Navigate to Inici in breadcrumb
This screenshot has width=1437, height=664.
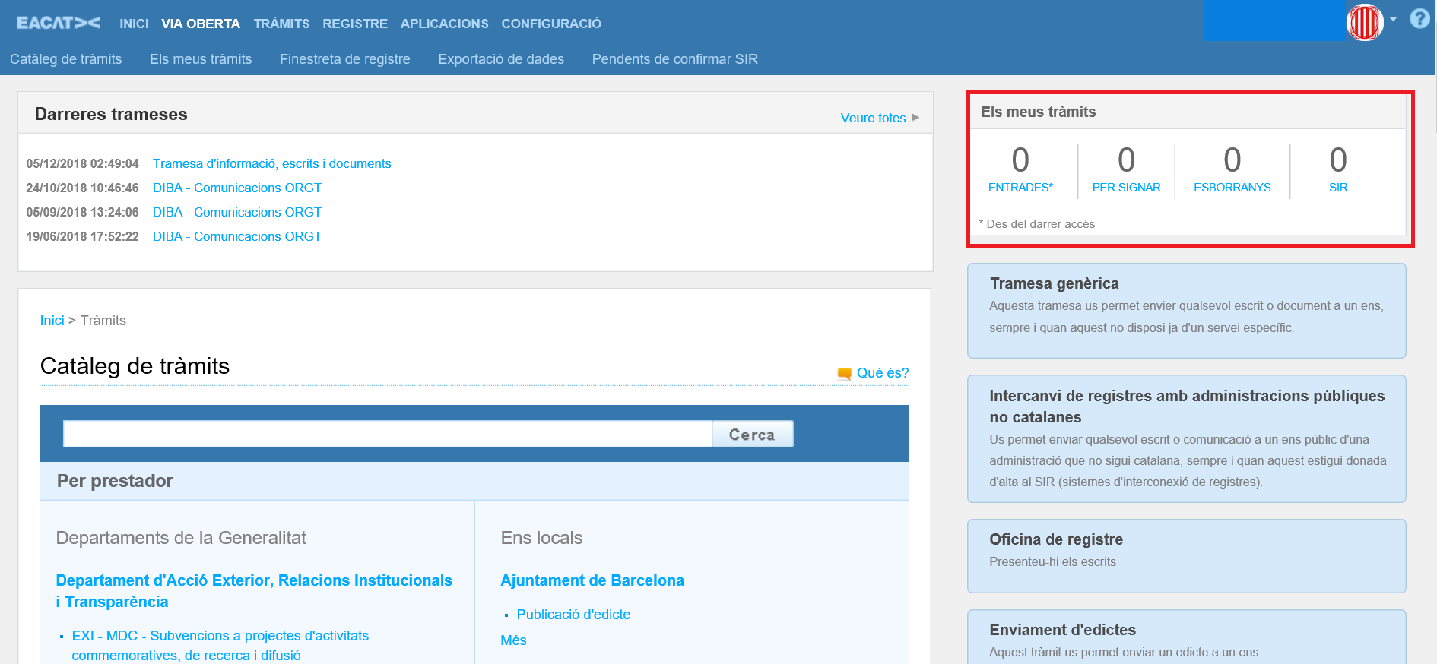click(x=52, y=321)
